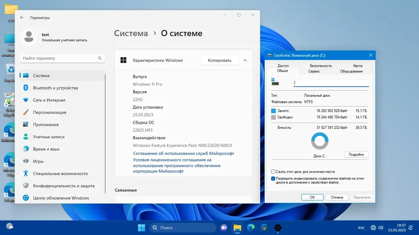
Task: Uncheck Разрешить индексировать содержимое файлов
Action: 273,179
